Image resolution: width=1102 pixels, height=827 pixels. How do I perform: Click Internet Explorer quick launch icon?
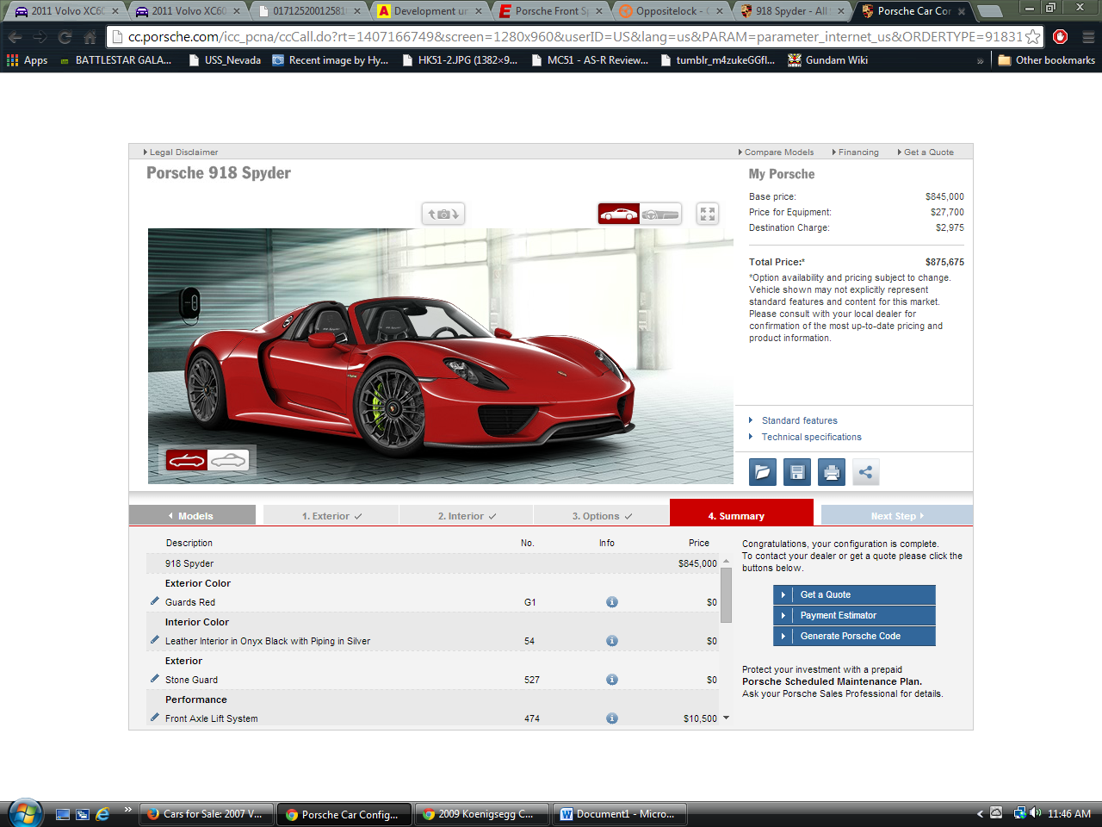coord(103,814)
